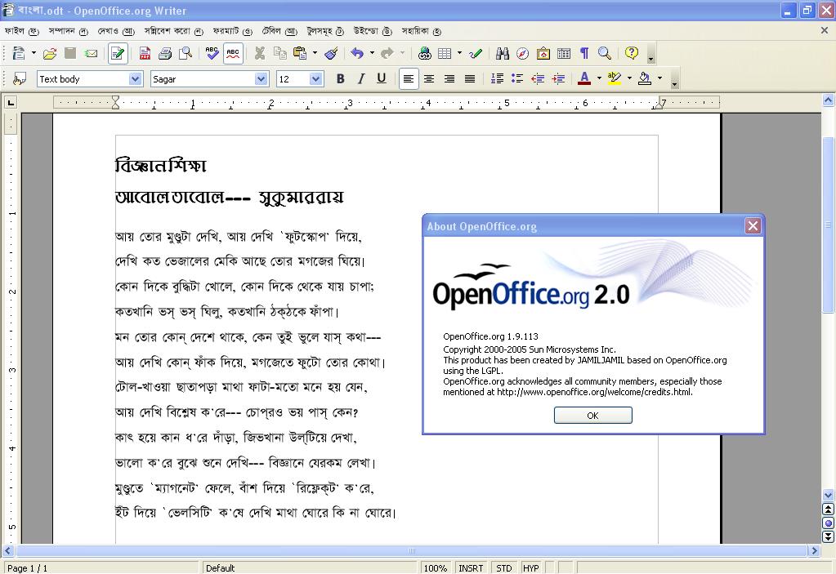The width and height of the screenshot is (836, 574).
Task: Click the Redo arrow icon
Action: pyautogui.click(x=387, y=53)
